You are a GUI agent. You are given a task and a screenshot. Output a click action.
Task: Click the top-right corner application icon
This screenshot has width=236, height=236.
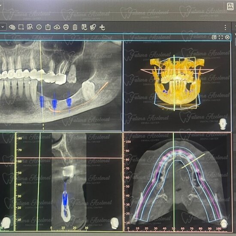[230, 6]
